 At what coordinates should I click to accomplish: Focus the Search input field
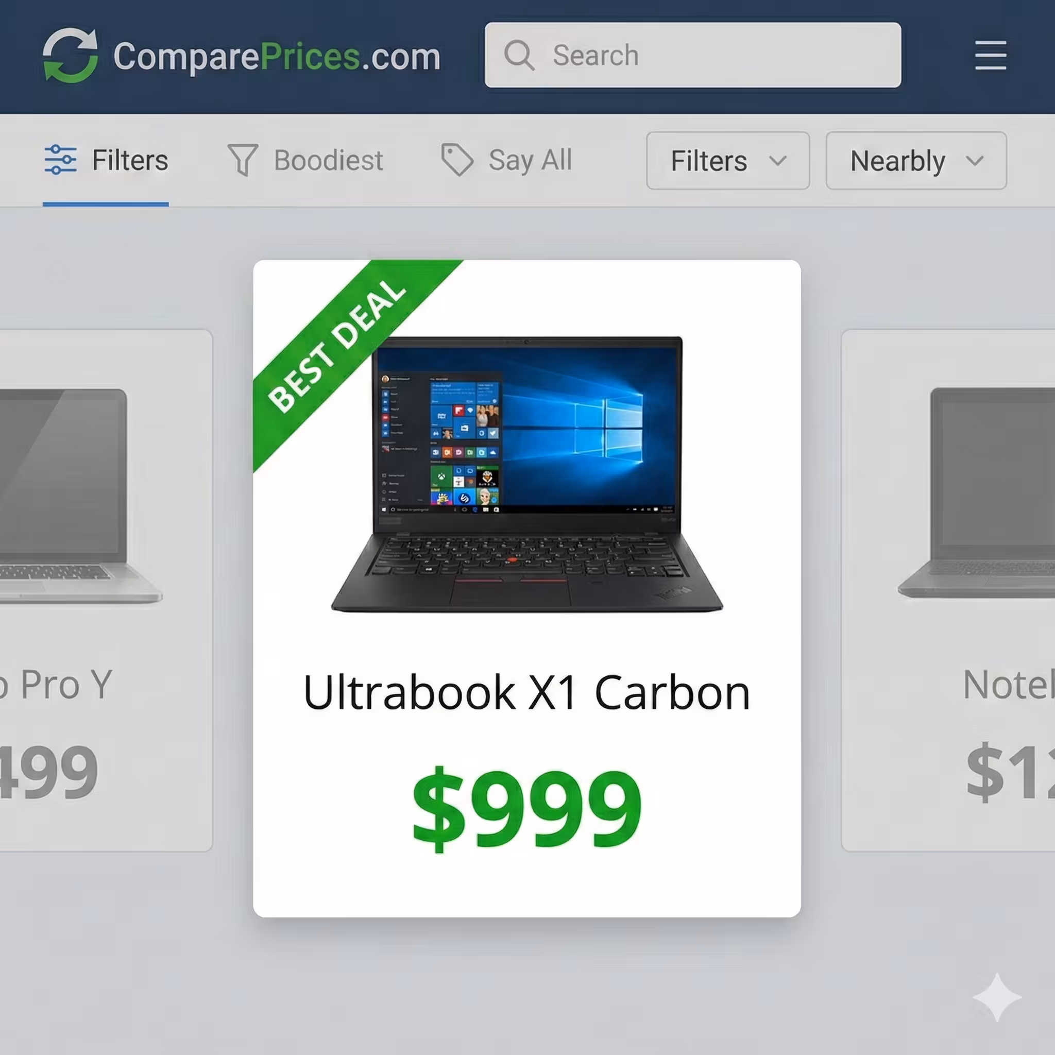point(692,55)
